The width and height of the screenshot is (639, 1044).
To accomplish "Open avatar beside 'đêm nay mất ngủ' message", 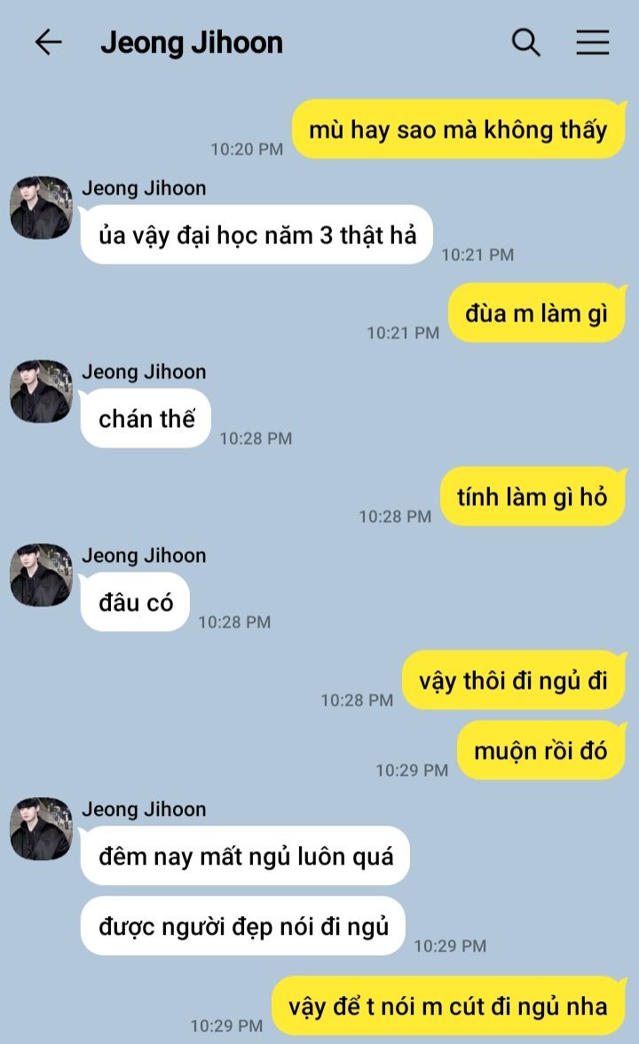I will pos(41,829).
